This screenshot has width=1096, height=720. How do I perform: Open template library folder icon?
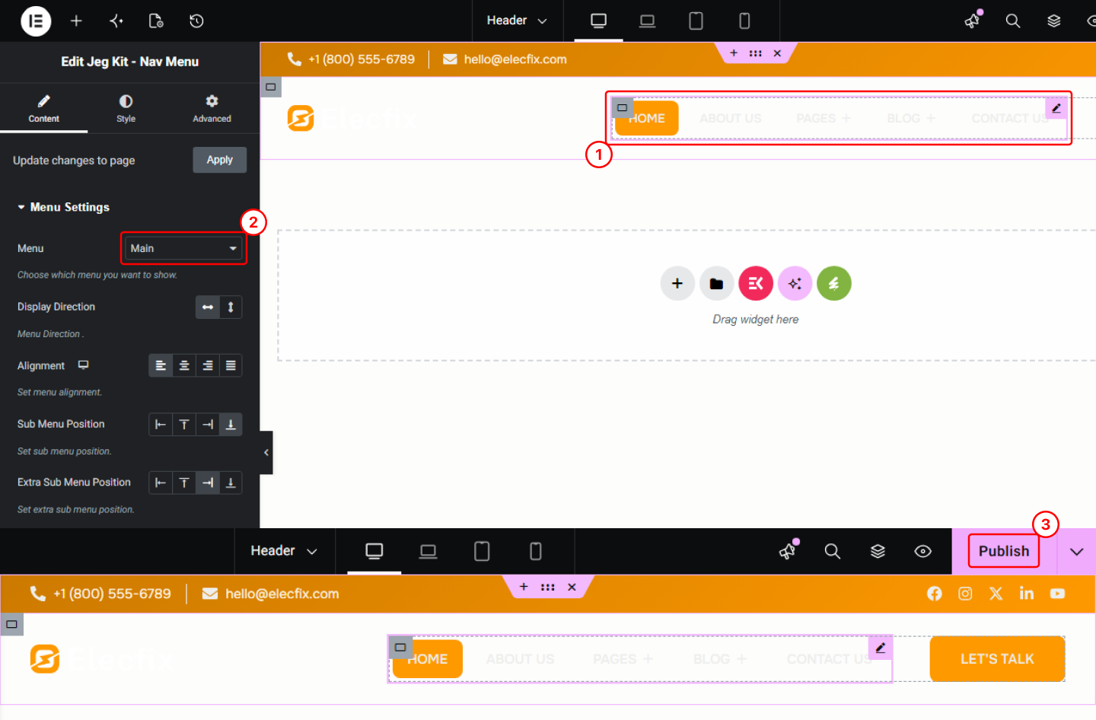pyautogui.click(x=716, y=284)
